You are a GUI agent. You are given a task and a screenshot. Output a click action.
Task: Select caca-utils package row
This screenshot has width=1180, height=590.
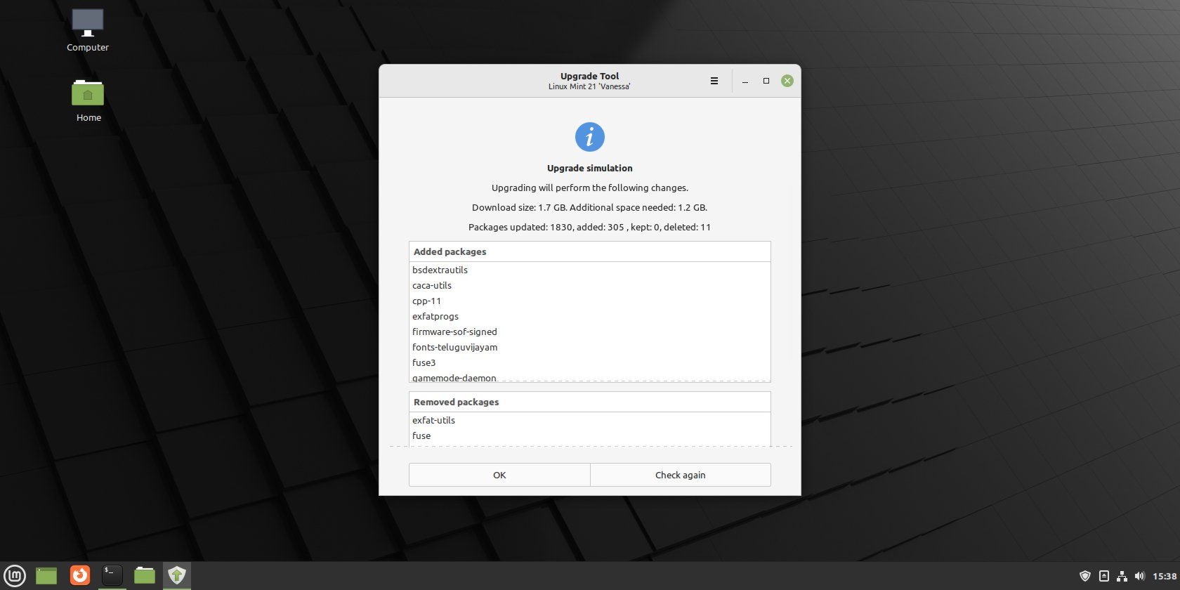point(590,285)
